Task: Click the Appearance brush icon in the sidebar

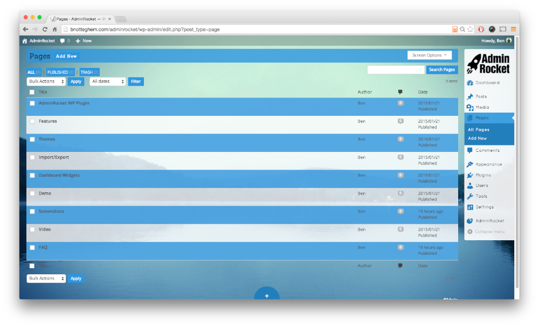Action: 470,164
